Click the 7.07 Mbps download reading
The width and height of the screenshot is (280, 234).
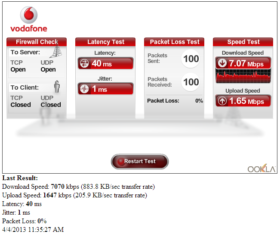point(247,64)
